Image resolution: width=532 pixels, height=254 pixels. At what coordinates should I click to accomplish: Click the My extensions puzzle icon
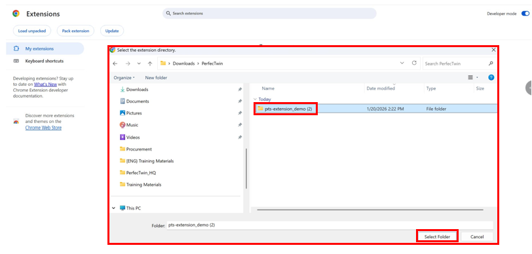pyautogui.click(x=16, y=48)
